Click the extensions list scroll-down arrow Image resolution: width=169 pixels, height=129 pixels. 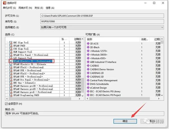pos(162,95)
